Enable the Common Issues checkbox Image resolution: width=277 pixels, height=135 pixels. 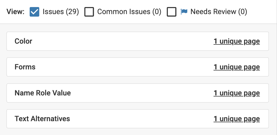pos(89,12)
